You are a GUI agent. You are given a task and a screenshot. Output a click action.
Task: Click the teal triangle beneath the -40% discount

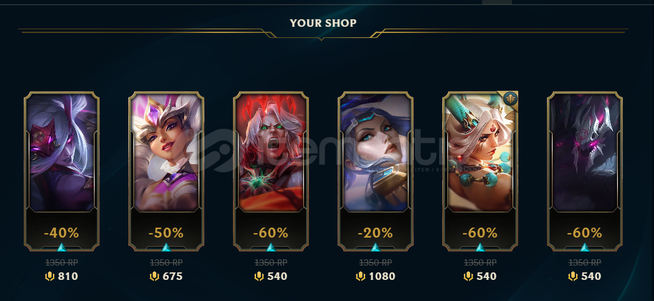point(62,248)
